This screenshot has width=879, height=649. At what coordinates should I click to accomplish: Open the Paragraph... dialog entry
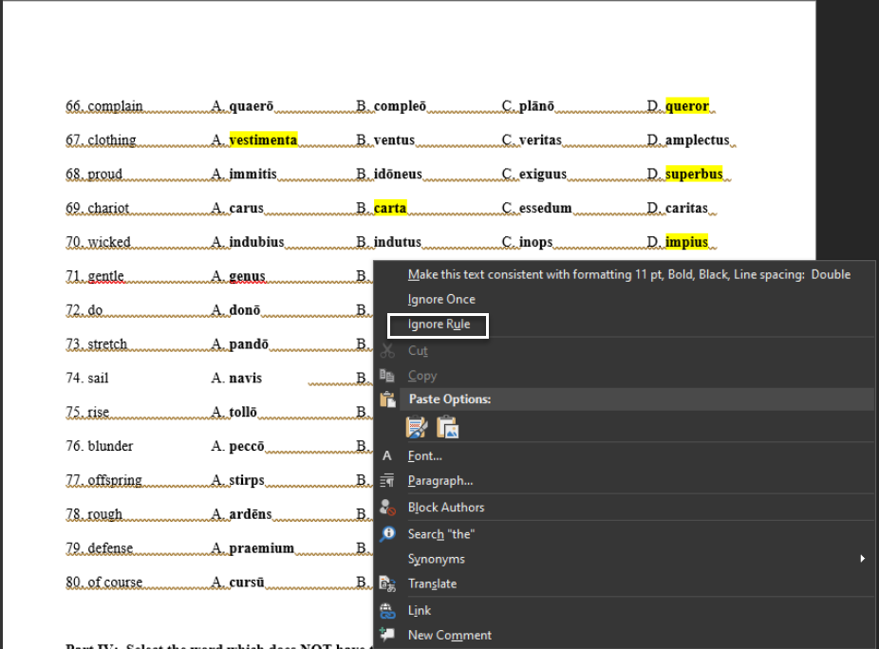(440, 481)
